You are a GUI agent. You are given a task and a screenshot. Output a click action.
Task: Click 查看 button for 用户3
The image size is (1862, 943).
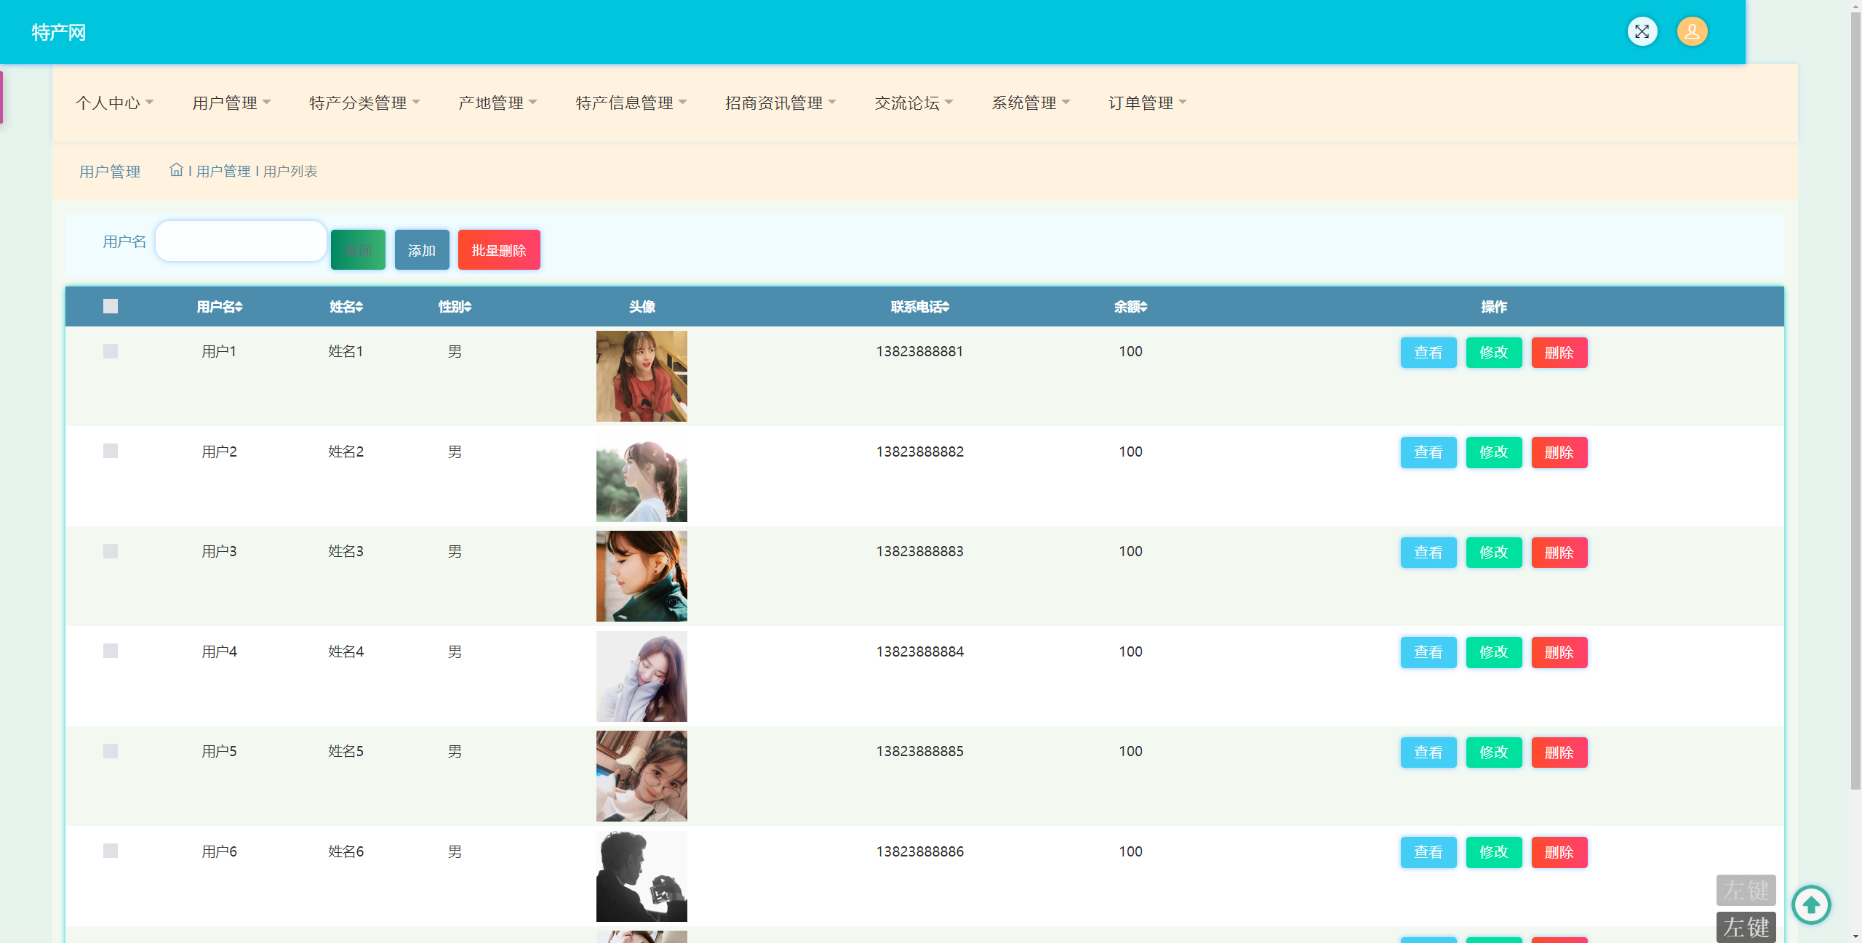1428,552
